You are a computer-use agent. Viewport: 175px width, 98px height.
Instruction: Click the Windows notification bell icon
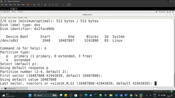pos(172,95)
